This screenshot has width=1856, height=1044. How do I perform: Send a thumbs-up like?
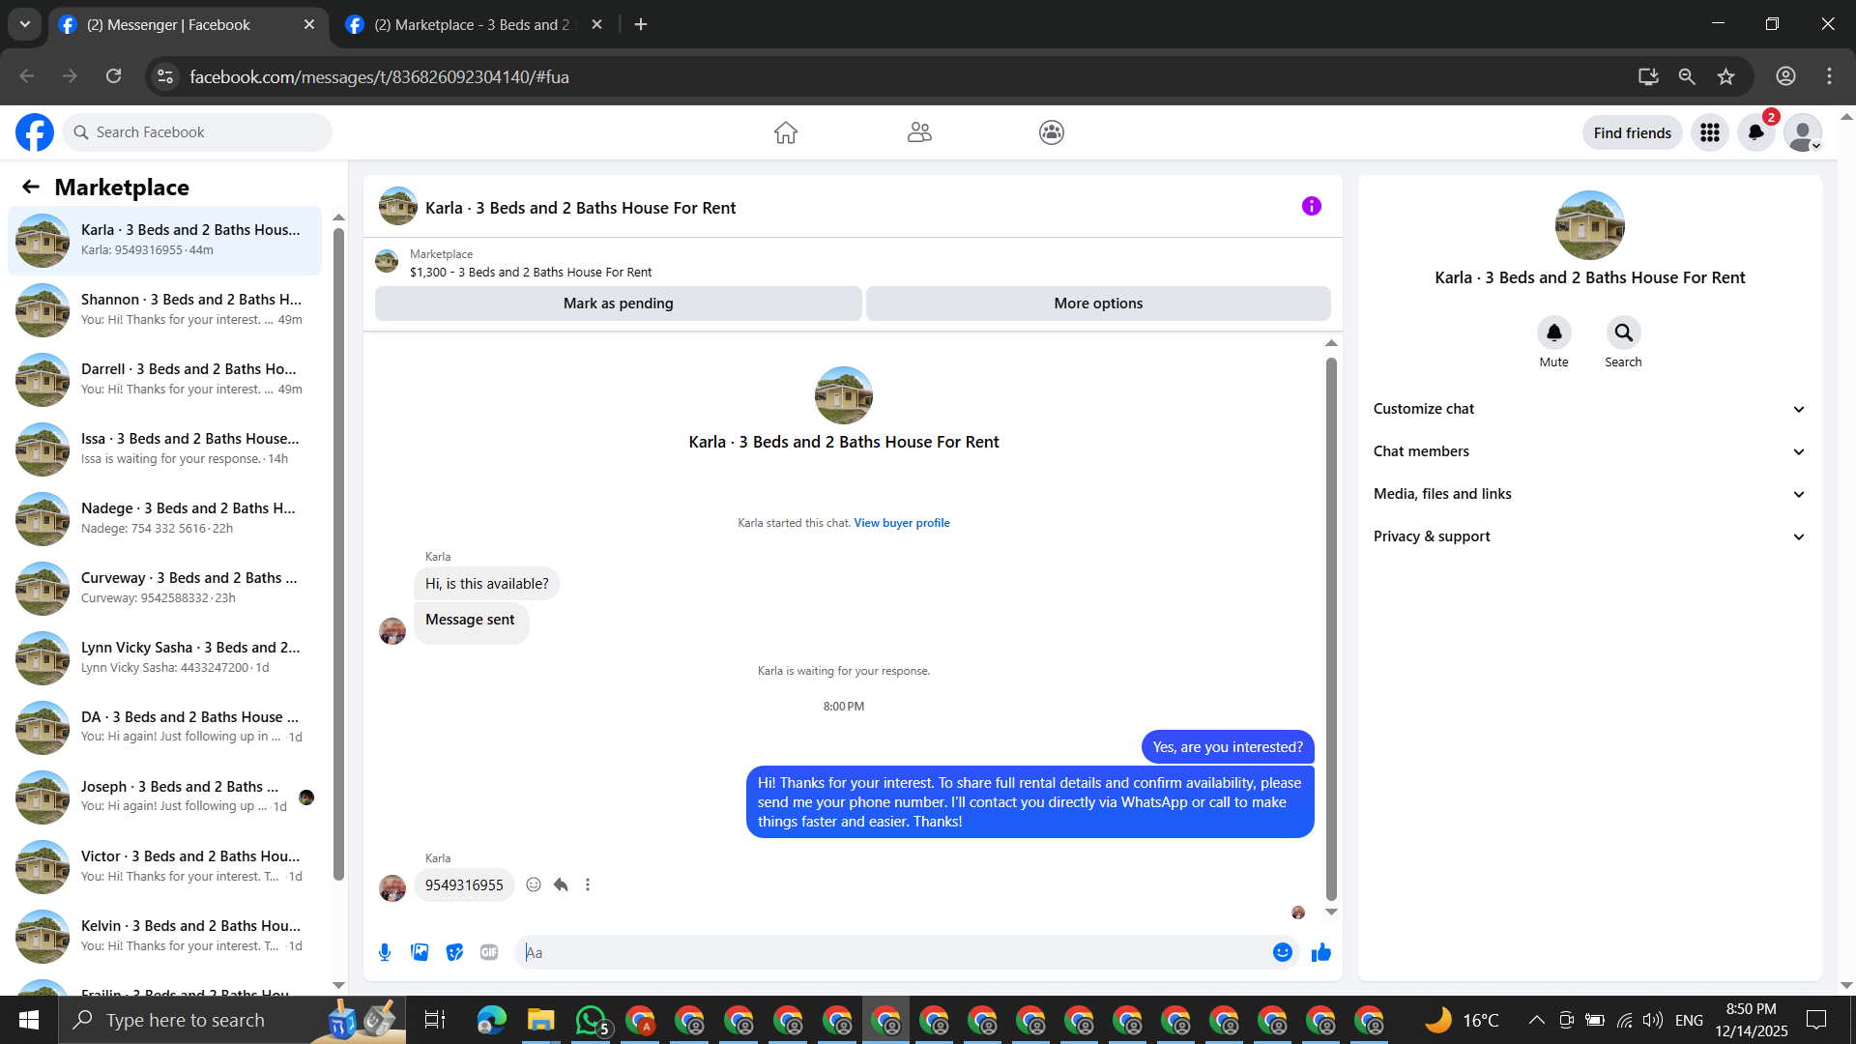pyautogui.click(x=1320, y=952)
